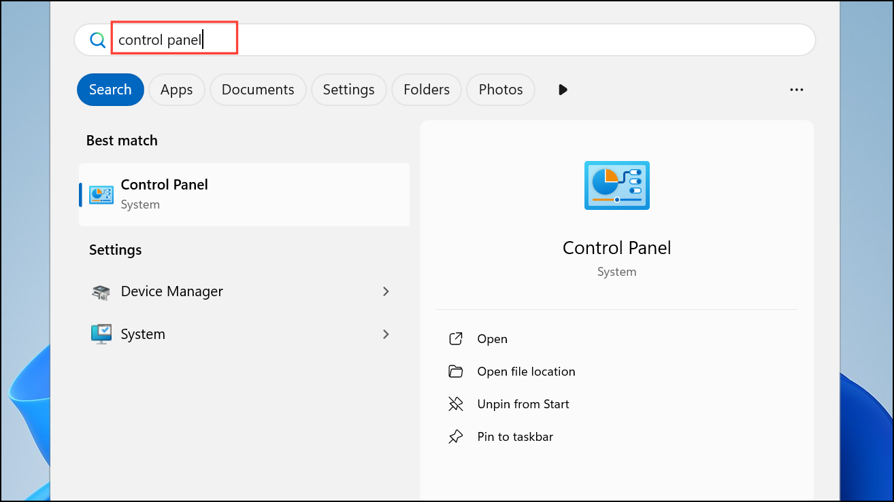Expand the System result chevron
The width and height of the screenshot is (894, 502).
[x=386, y=334]
